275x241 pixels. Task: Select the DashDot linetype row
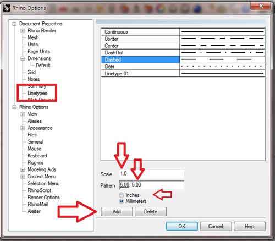183,53
